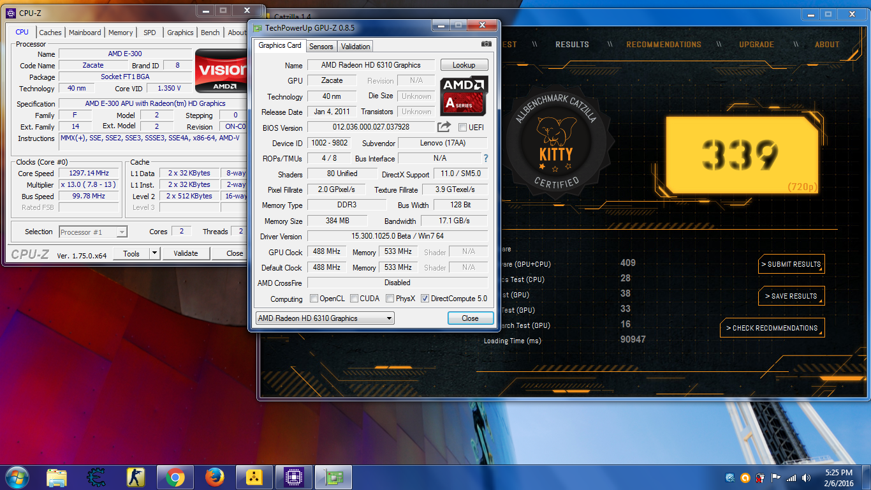Viewport: 871px width, 490px height.
Task: Switch to the Caches tab in CPU-Z
Action: click(50, 33)
